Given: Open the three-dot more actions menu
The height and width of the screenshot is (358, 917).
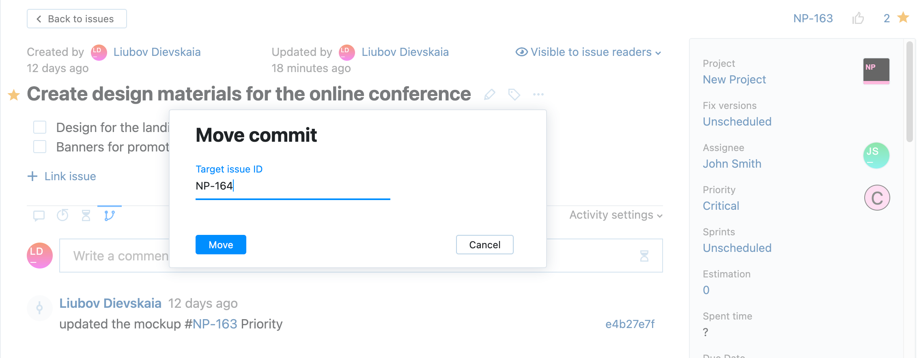Looking at the screenshot, I should (538, 94).
